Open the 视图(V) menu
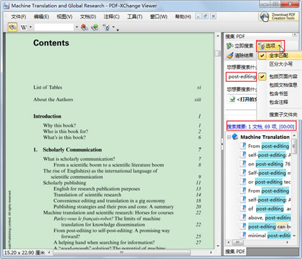302x259 pixels. [65, 17]
